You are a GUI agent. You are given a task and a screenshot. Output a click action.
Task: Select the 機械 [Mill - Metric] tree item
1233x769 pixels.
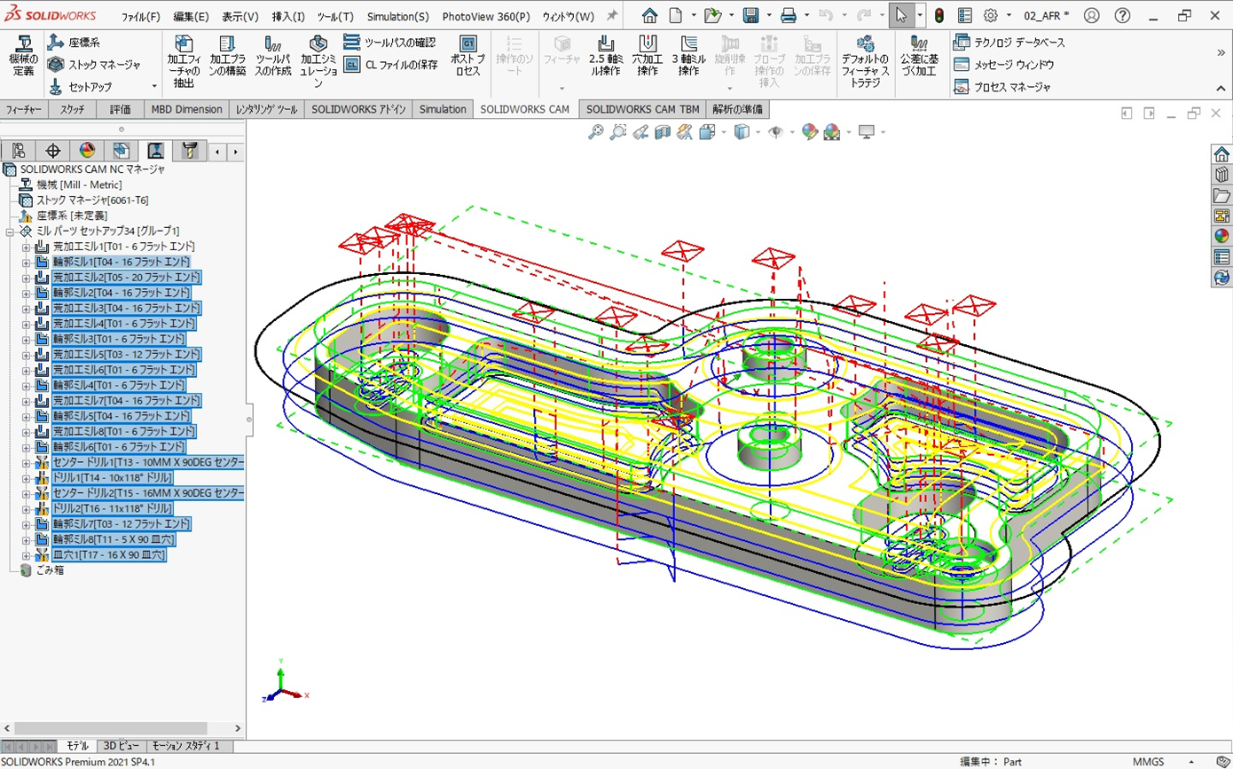[x=70, y=184]
